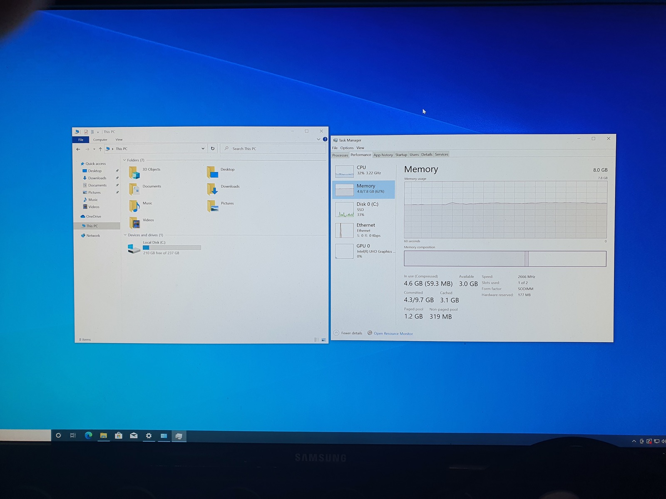Open the Downloads folder in Folders group
This screenshot has width=666, height=499.
(x=224, y=189)
